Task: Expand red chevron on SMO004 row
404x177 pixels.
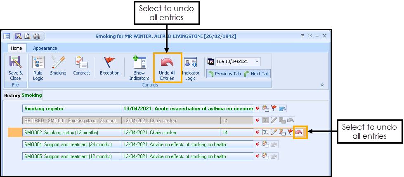Action: tap(258, 144)
